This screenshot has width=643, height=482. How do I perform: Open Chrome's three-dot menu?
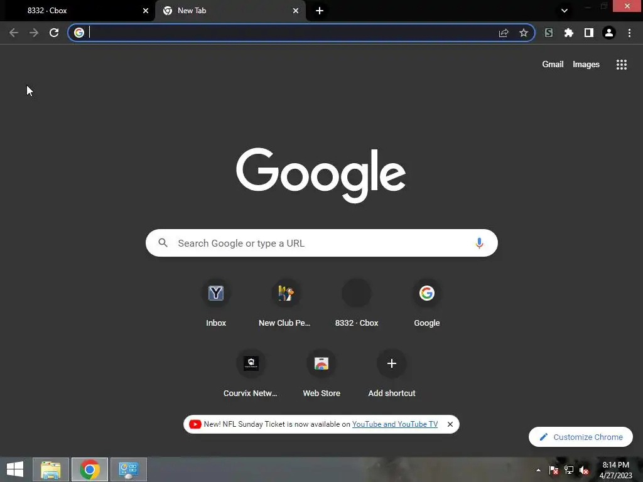pos(629,33)
